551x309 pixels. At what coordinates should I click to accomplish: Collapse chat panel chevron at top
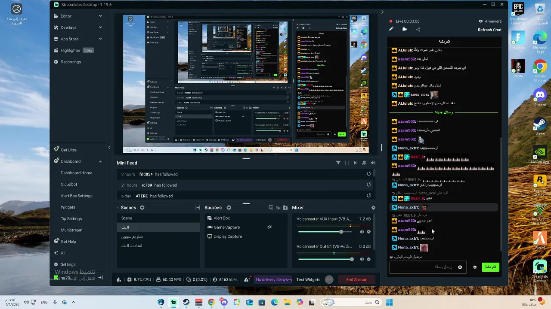pyautogui.click(x=382, y=12)
